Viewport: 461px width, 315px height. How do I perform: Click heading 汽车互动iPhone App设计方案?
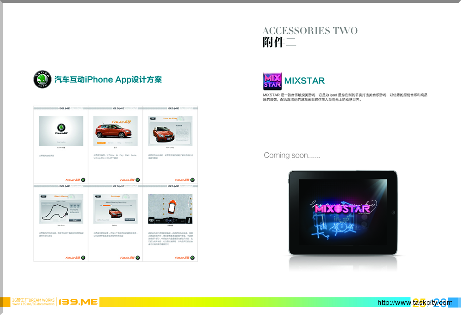[x=108, y=79]
